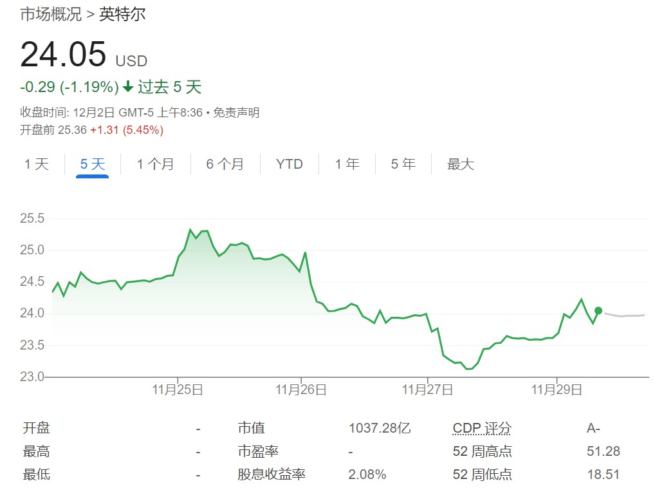Click the green current-price dot on chart
This screenshot has height=488, width=655.
(598, 310)
